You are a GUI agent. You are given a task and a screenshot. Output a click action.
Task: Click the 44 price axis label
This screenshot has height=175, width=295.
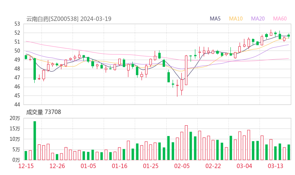(17, 104)
